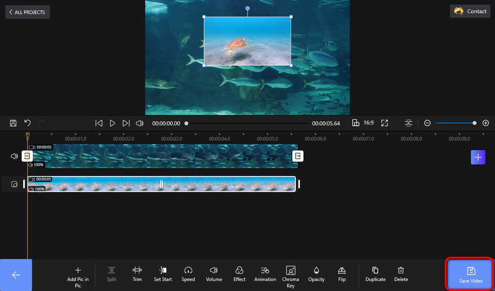This screenshot has height=291, width=495.
Task: Flip the selected clip
Action: click(342, 274)
